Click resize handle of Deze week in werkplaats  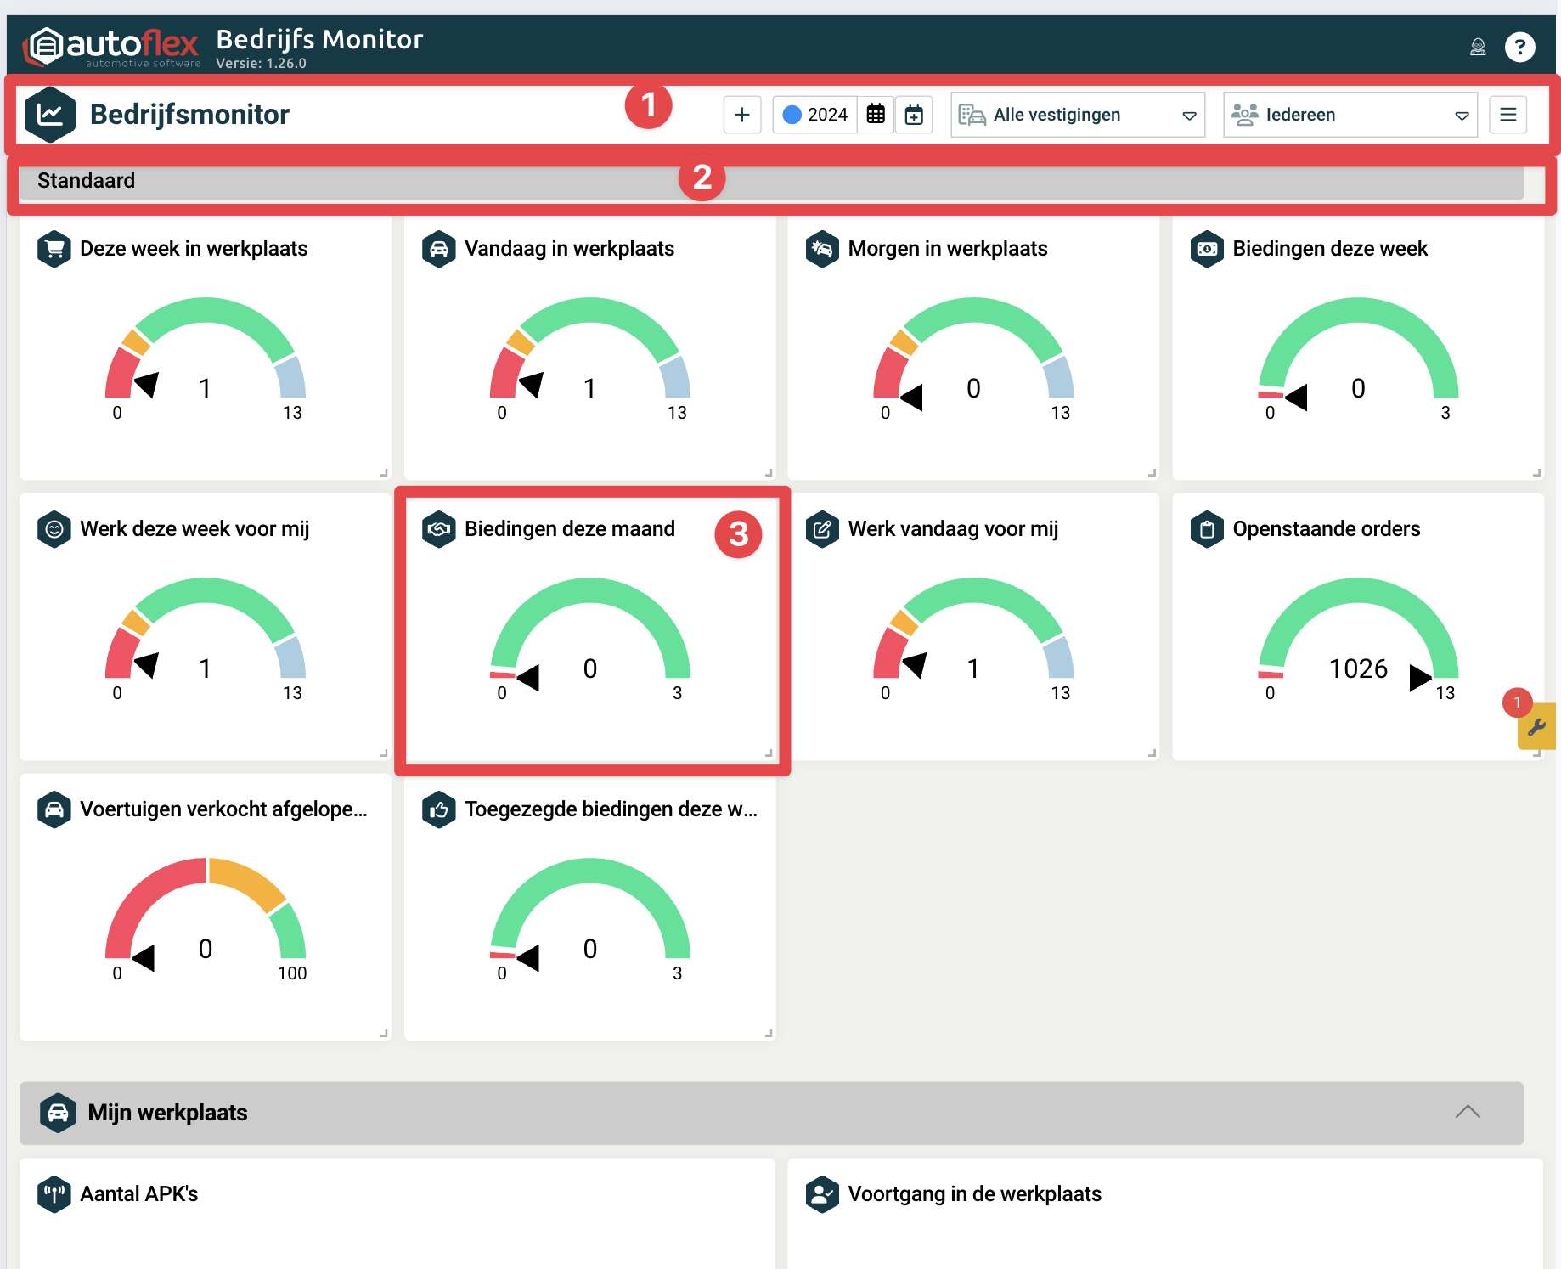click(384, 472)
